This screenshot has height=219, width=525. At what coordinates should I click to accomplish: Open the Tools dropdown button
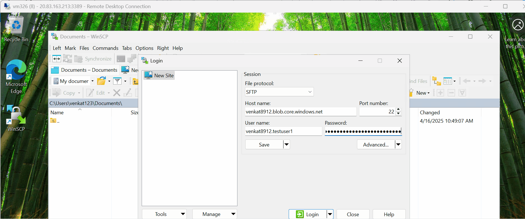164,214
